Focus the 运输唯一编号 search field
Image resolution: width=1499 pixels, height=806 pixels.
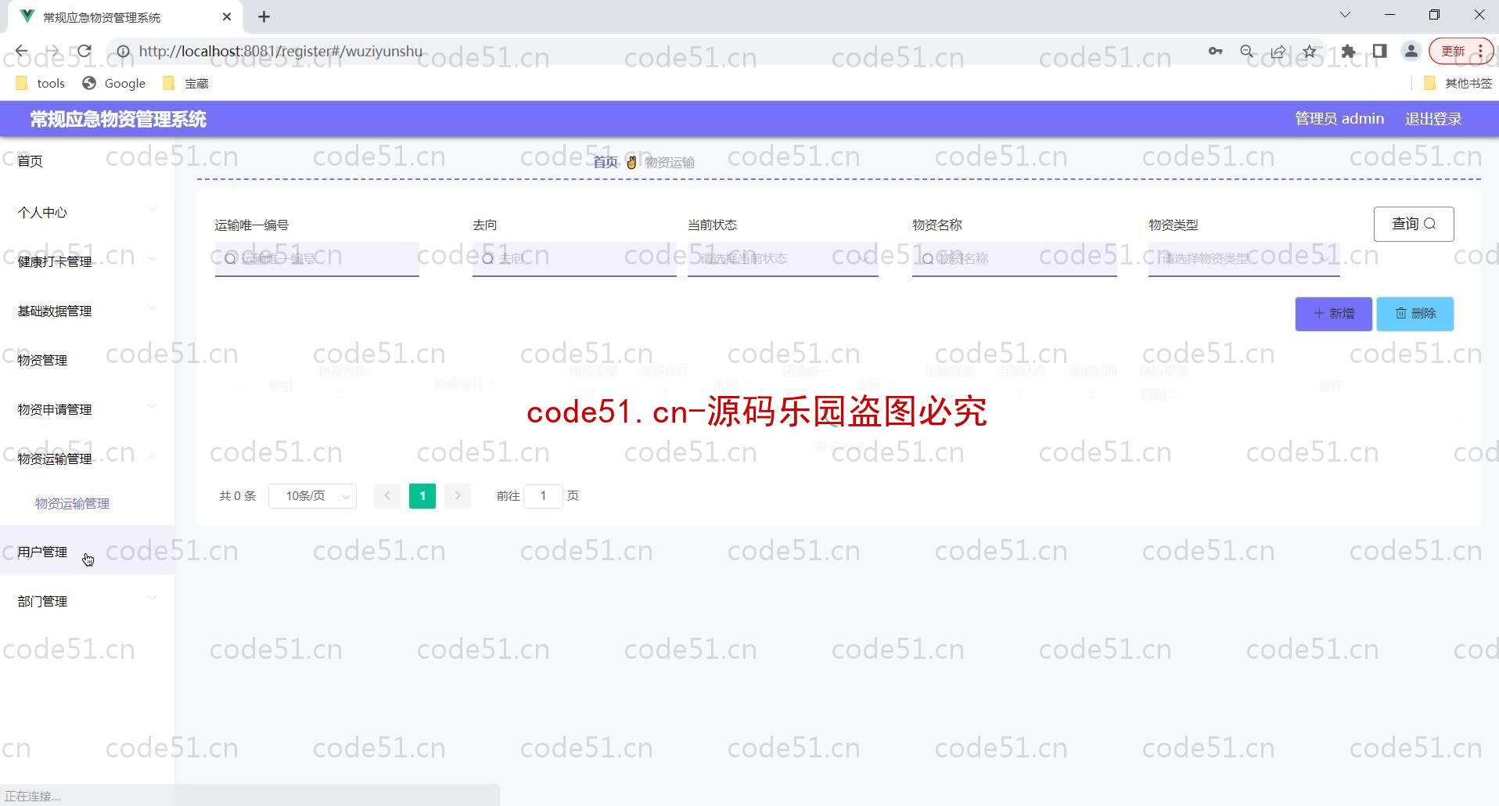[x=317, y=258]
